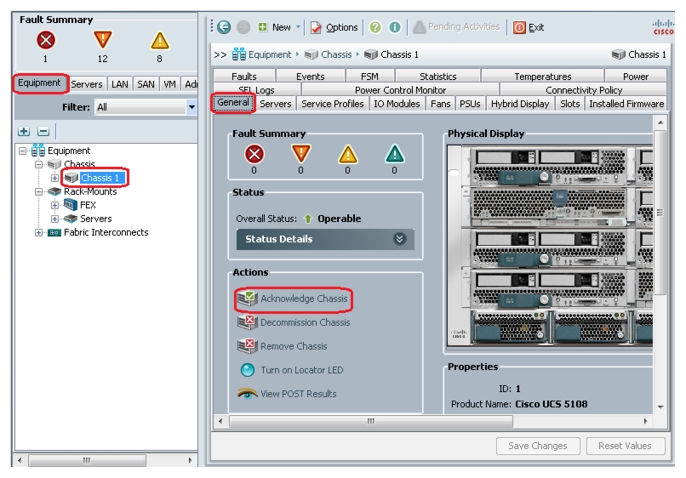Switch to the IO Modules tab

tap(397, 104)
